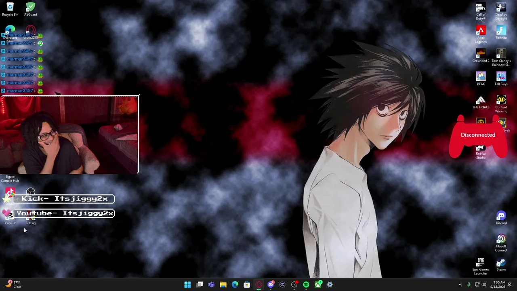Open the Epic Games Launcher desktop icon
Image resolution: width=517 pixels, height=291 pixels.
click(x=481, y=266)
